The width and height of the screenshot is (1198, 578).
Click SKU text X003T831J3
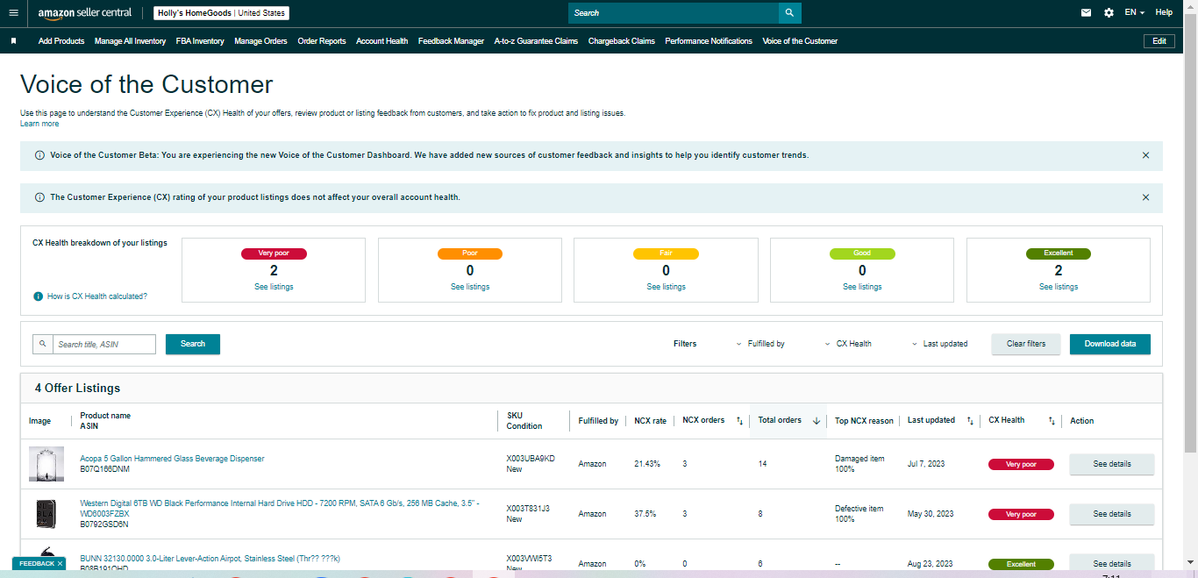528,509
